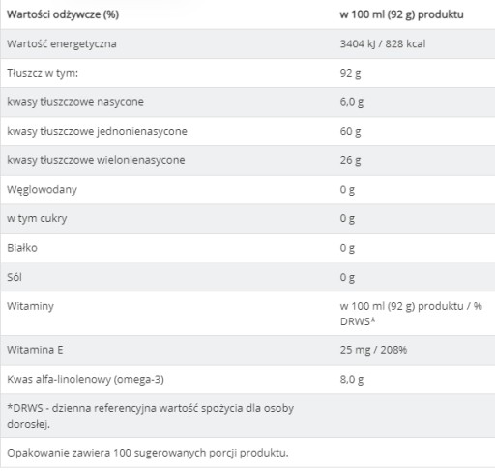Click the 'Białko' row label
Image resolution: width=495 pixels, height=471 pixels.
(22, 248)
